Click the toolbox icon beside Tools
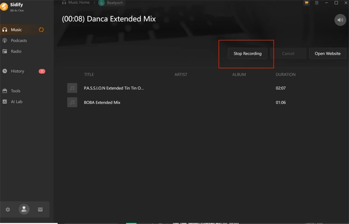 pos(5,91)
